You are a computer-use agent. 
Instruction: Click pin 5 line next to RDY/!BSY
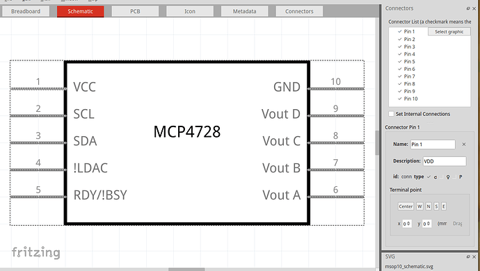38,197
